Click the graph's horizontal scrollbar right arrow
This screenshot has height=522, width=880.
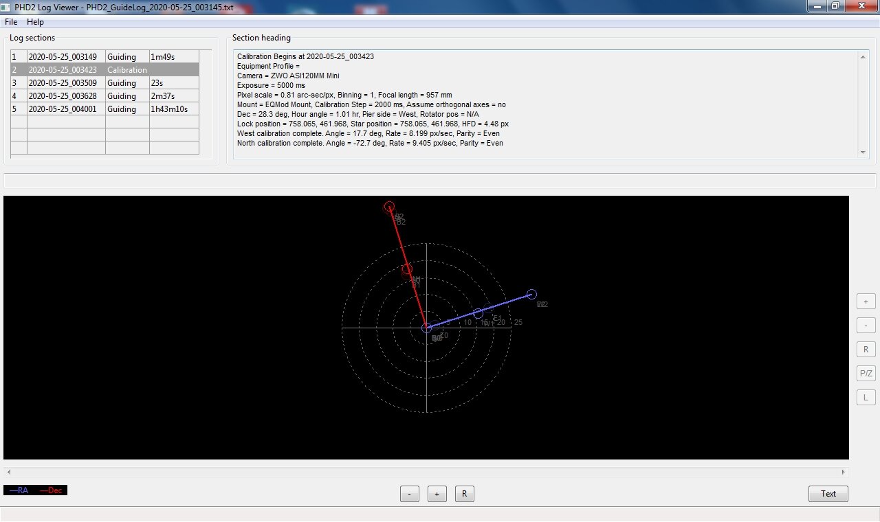point(844,473)
